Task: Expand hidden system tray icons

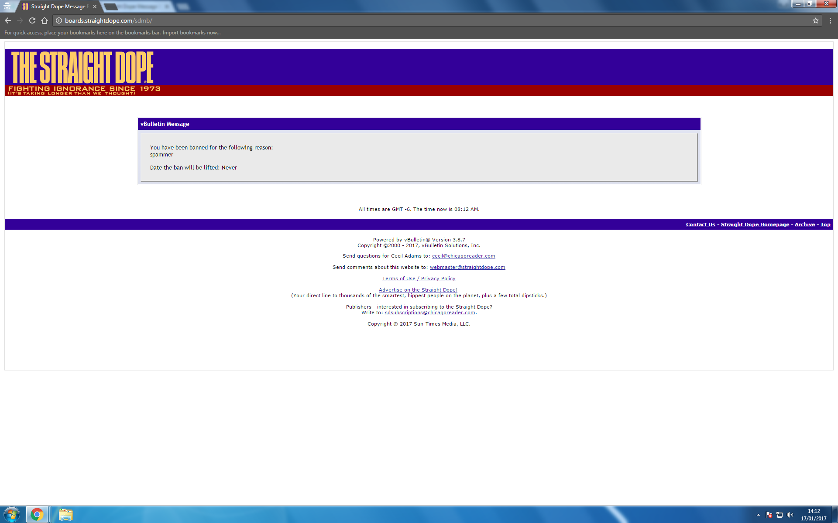Action: (x=759, y=514)
